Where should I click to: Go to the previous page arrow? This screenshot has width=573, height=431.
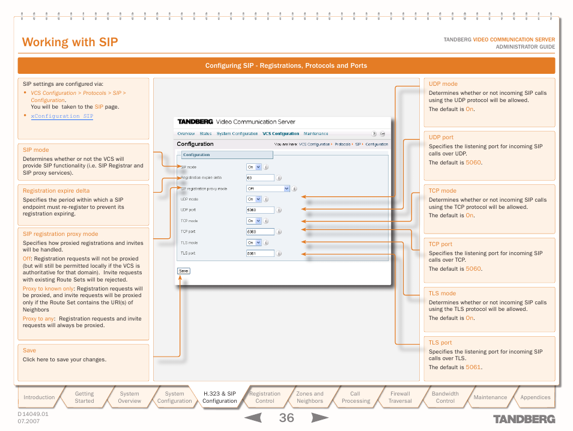pos(253,418)
